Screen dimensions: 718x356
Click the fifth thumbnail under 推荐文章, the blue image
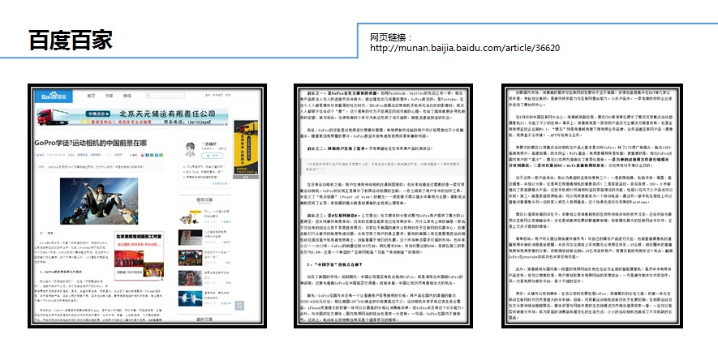(190, 298)
